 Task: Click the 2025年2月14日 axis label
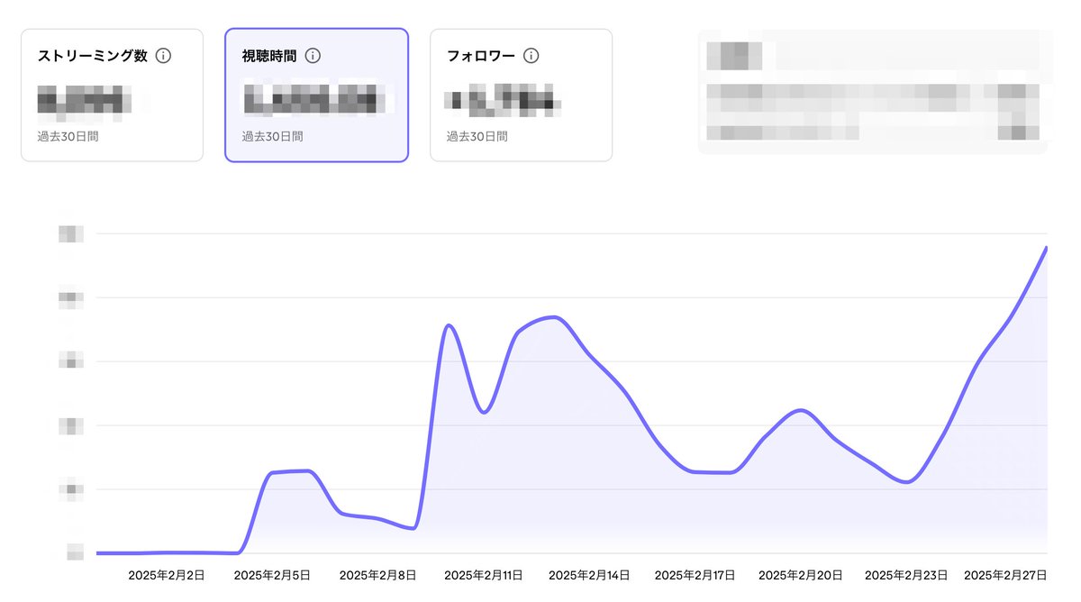589,575
